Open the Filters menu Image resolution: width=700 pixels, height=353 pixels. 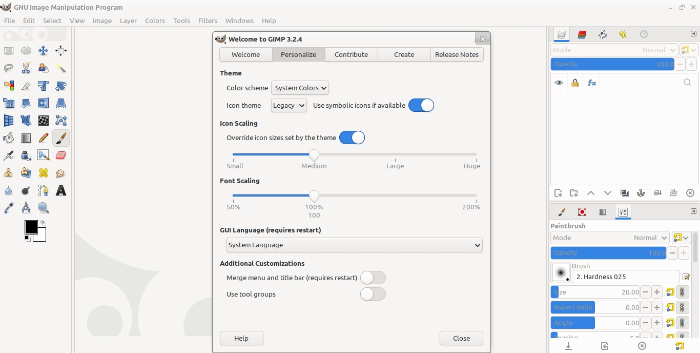click(208, 21)
